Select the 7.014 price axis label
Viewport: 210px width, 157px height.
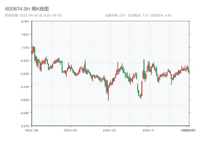click(x=25, y=48)
